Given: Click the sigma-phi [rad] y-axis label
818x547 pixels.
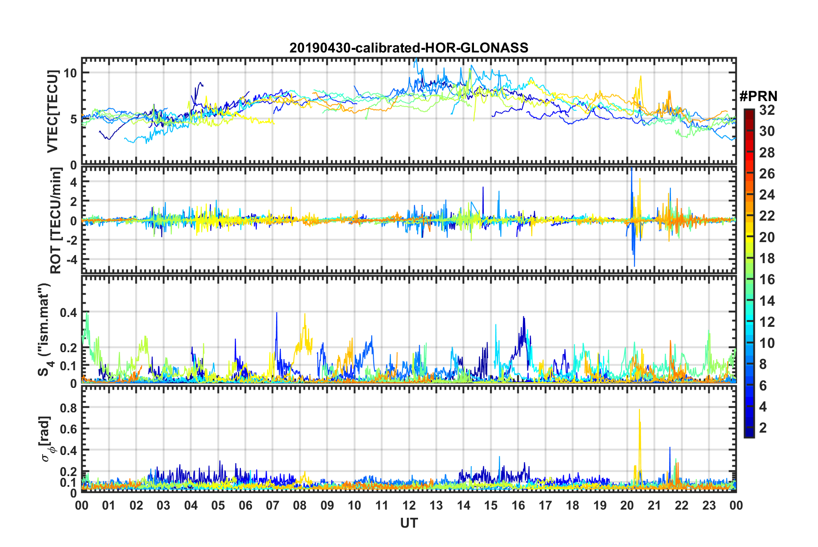Looking at the screenshot, I should pos(46,439).
